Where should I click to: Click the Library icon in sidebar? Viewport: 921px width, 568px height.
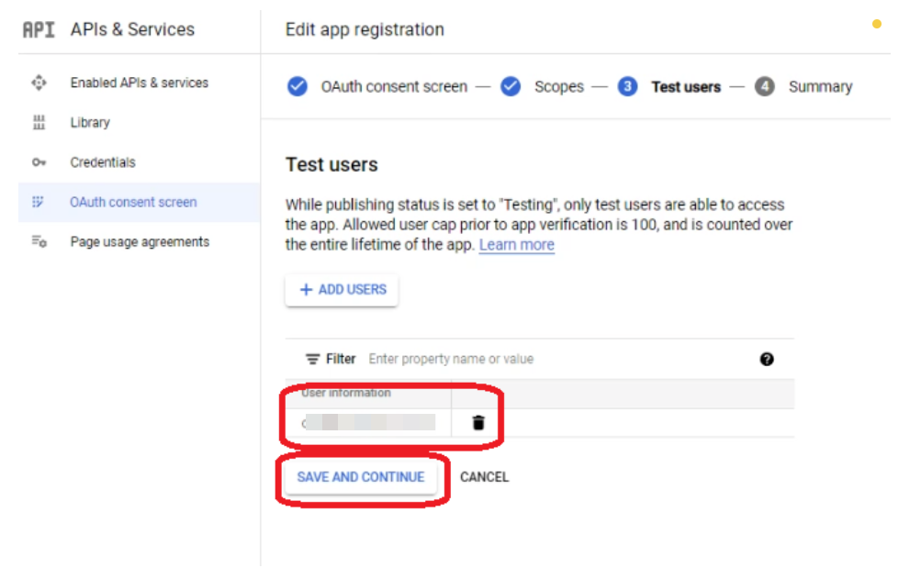pyautogui.click(x=39, y=123)
